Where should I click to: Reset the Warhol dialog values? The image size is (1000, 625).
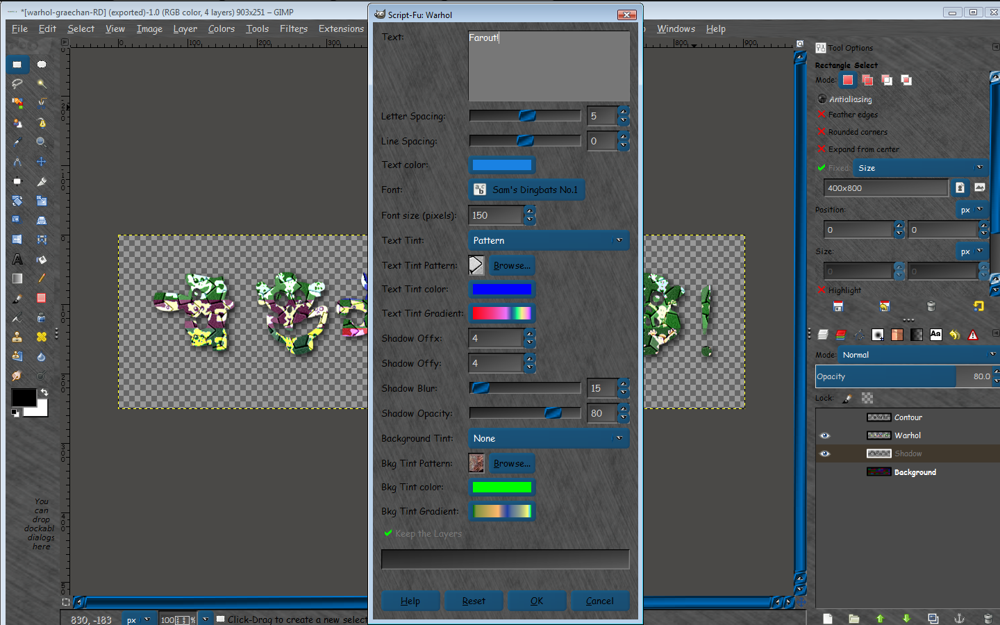tap(474, 601)
